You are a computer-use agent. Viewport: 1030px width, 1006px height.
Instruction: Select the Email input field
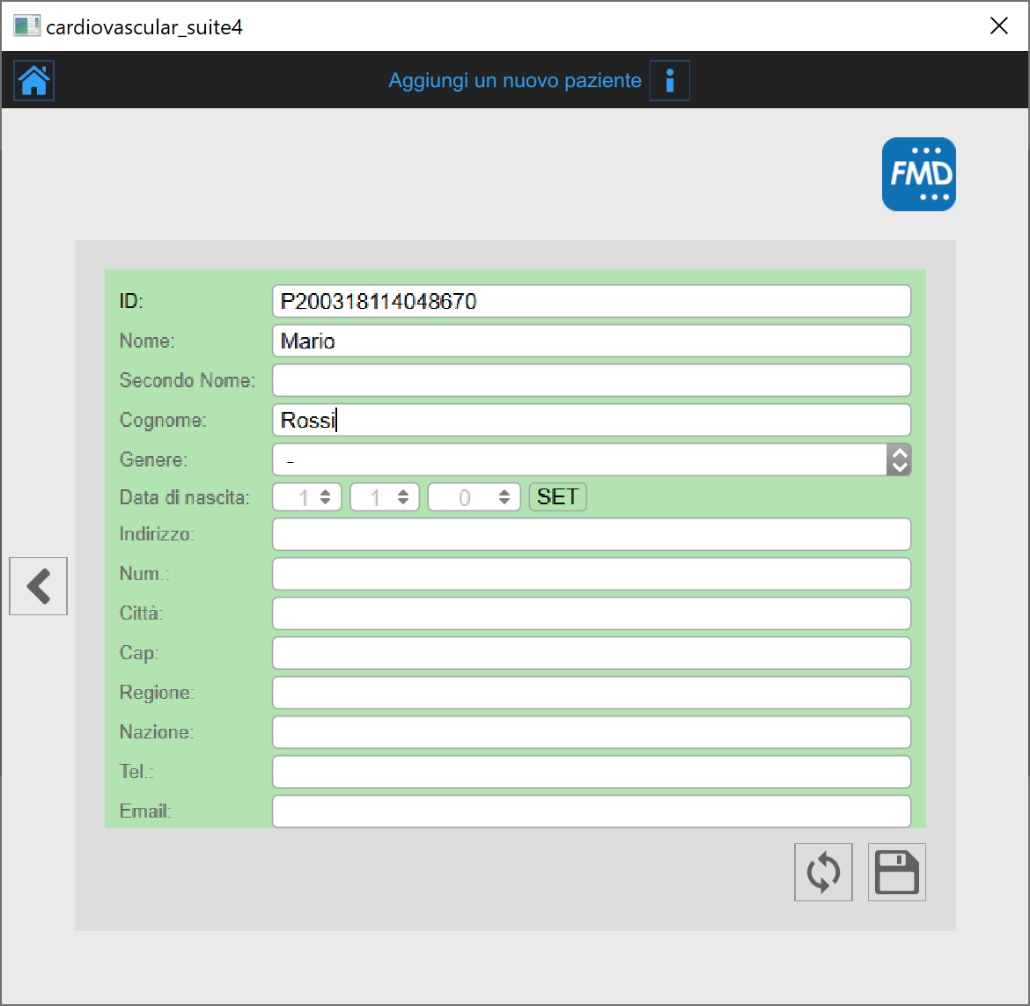tap(592, 811)
